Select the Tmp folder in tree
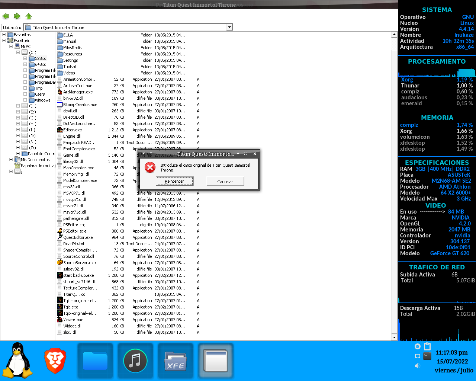Screen dimensions: 476x381 pos(36,88)
